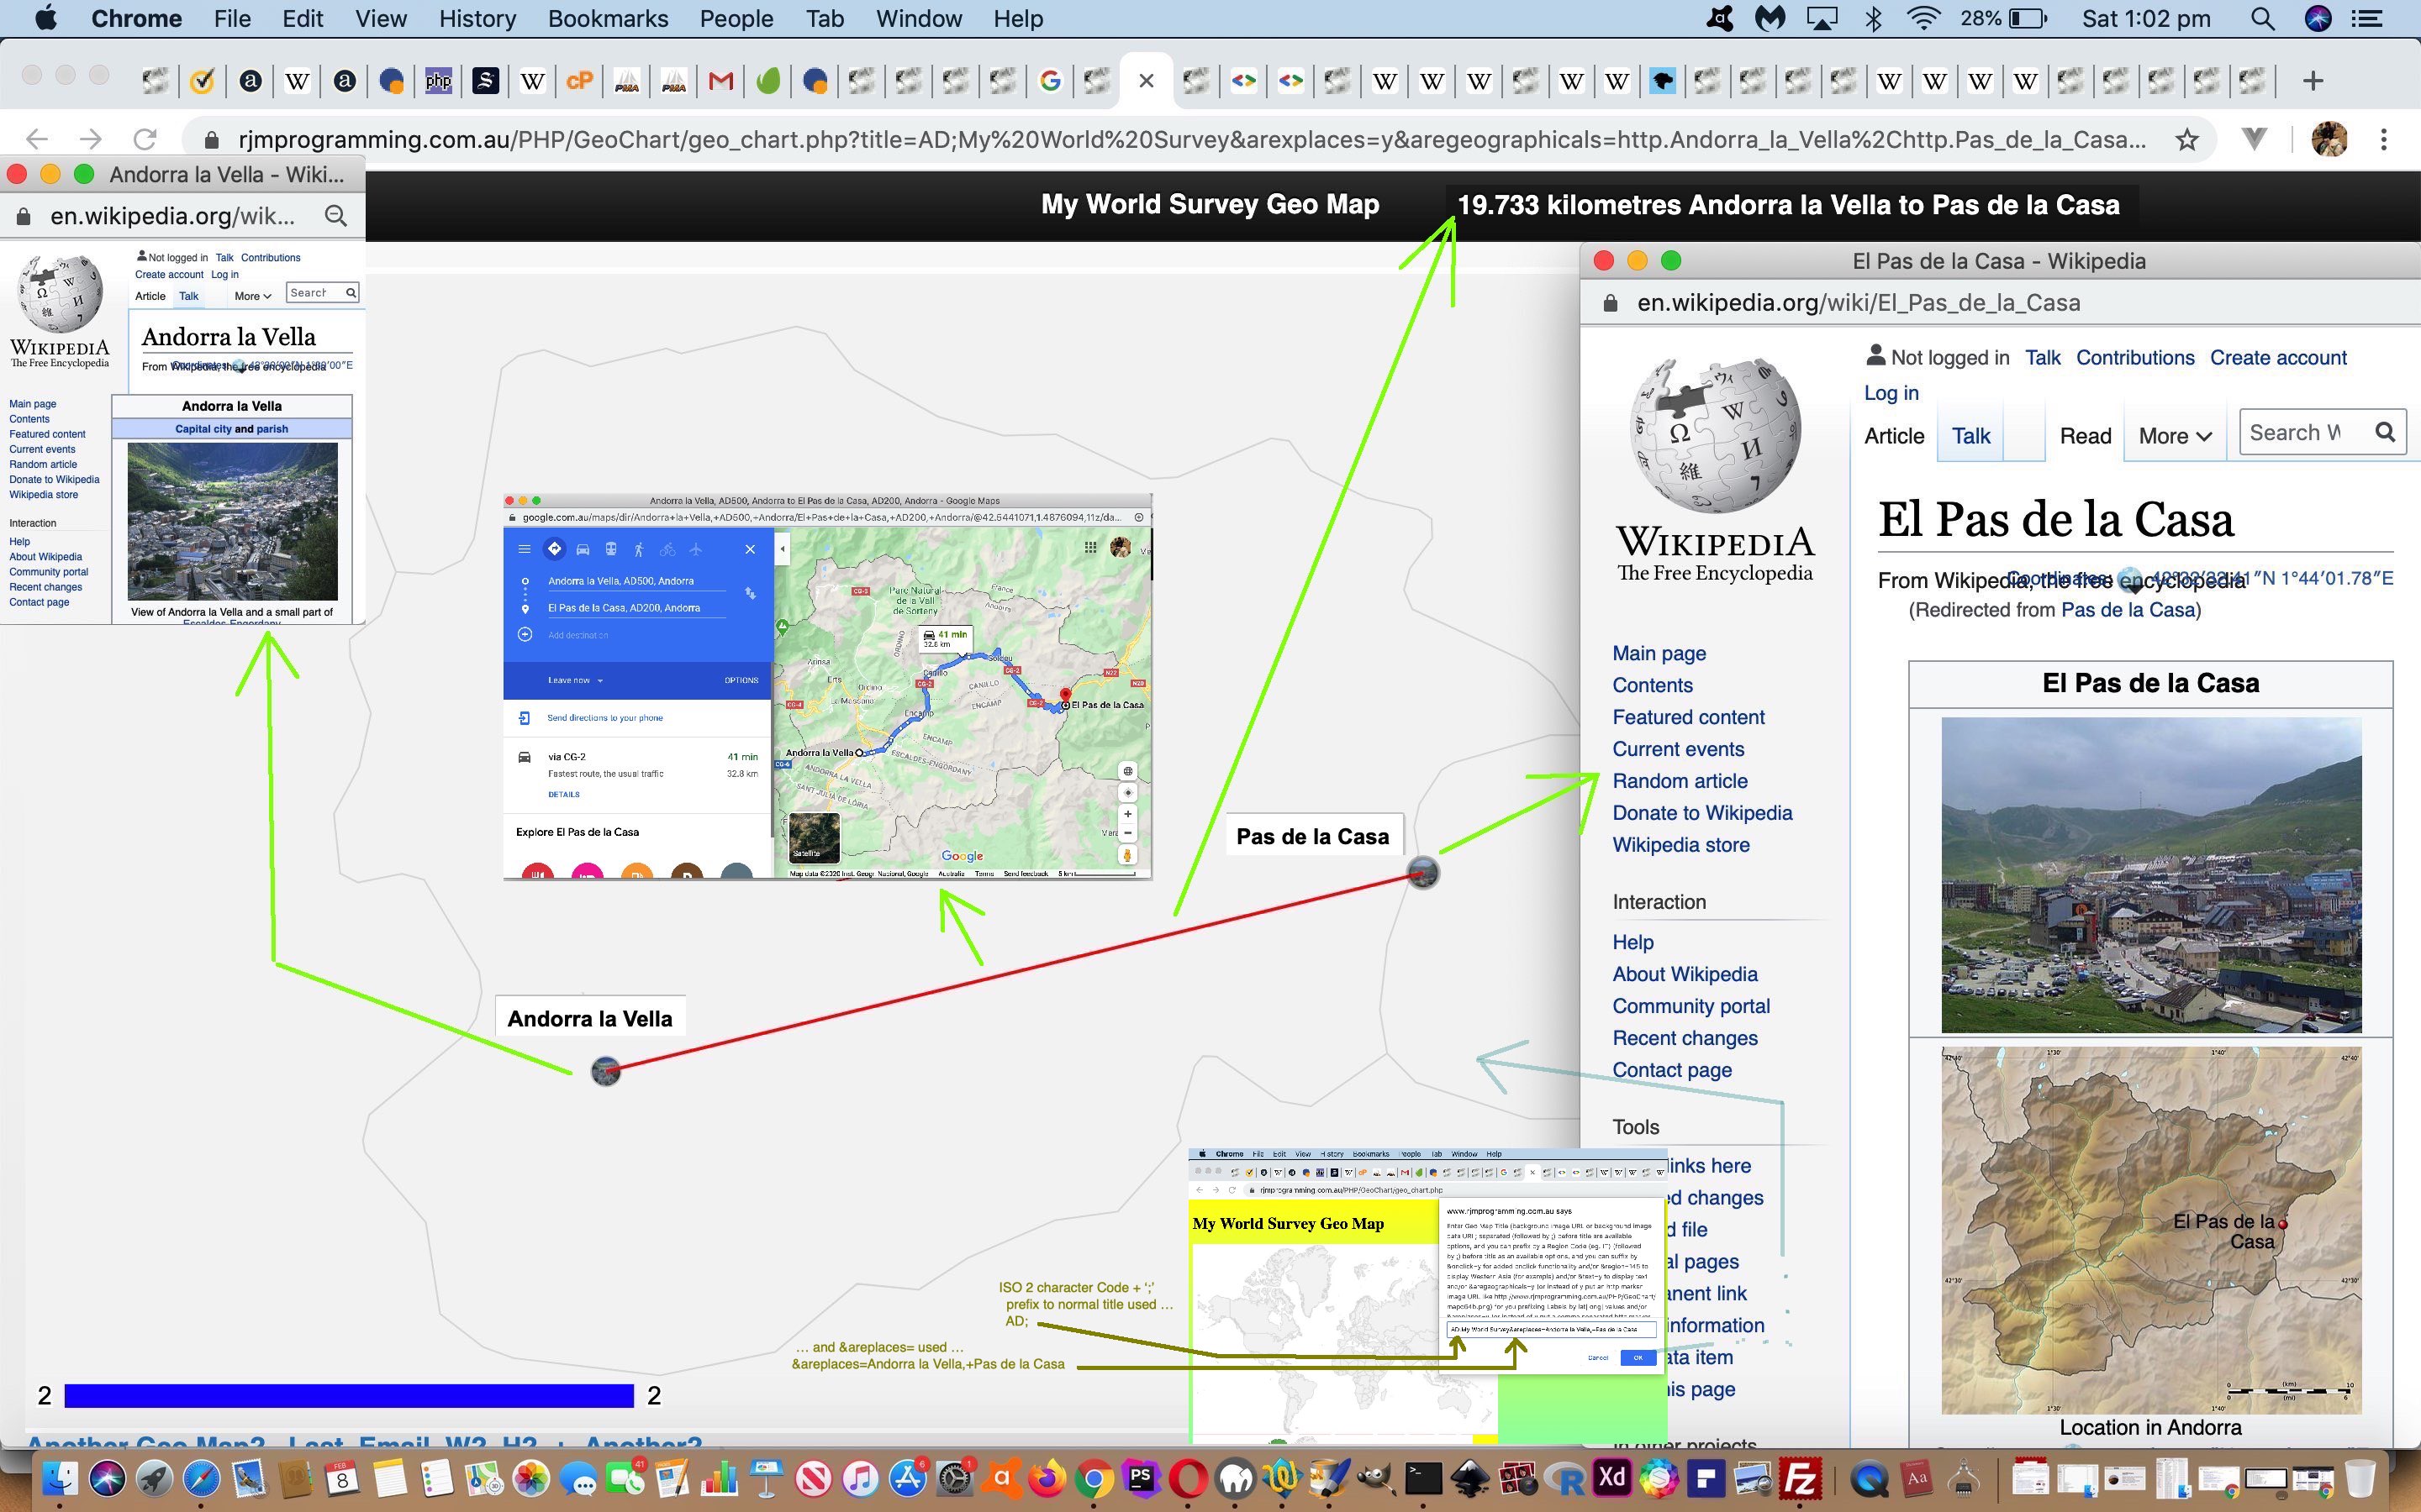Collapse the directions side panel with its arrow
2421x1512 pixels.
[783, 548]
